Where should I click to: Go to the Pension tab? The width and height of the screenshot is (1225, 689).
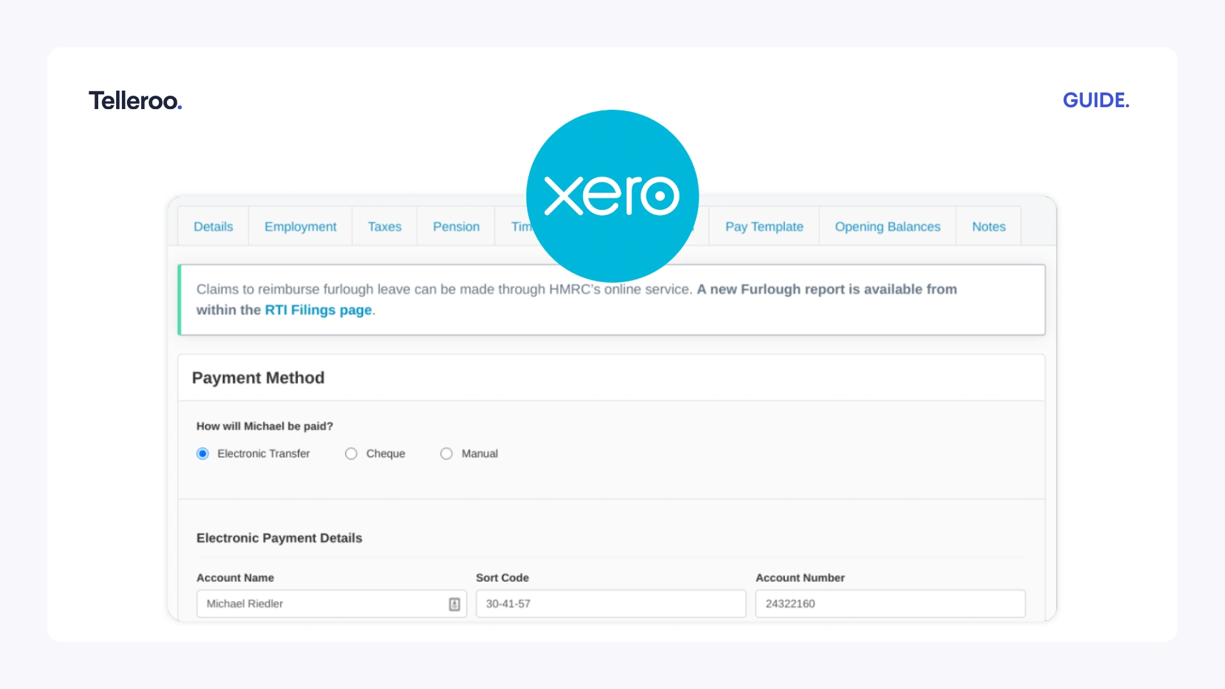pos(456,226)
